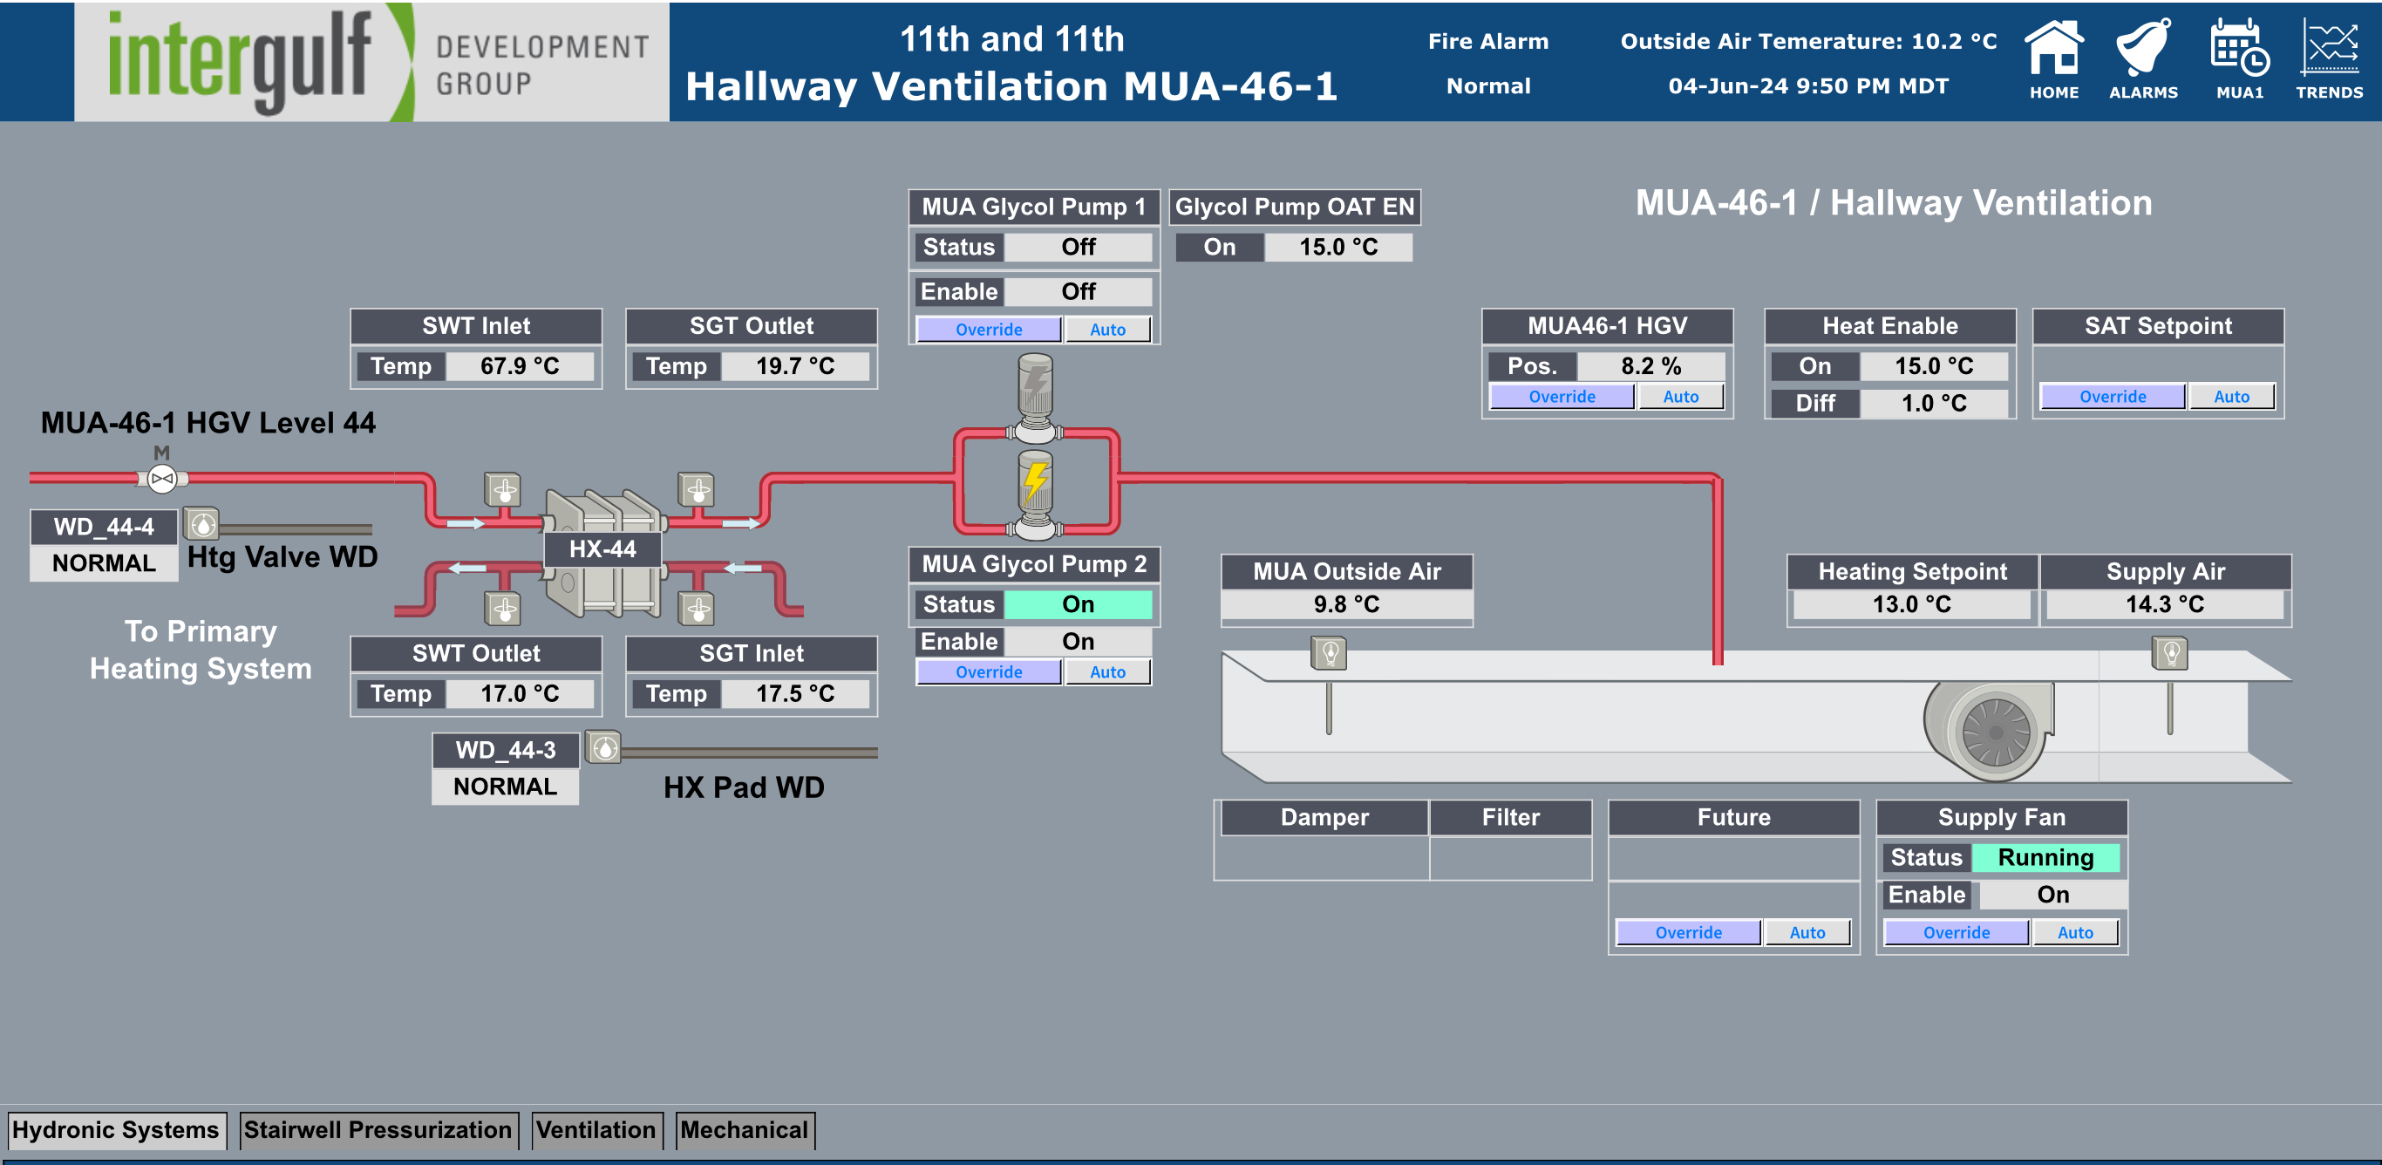Open the Hydronic Systems tab
Image resolution: width=2382 pixels, height=1165 pixels.
[117, 1131]
